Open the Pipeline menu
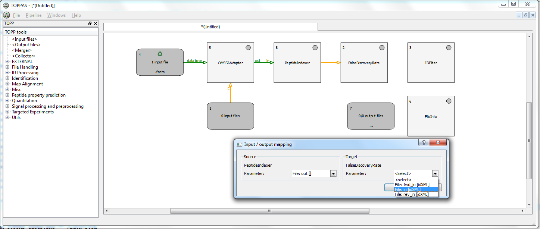Viewport: 540px width, 229px height. 34,15
